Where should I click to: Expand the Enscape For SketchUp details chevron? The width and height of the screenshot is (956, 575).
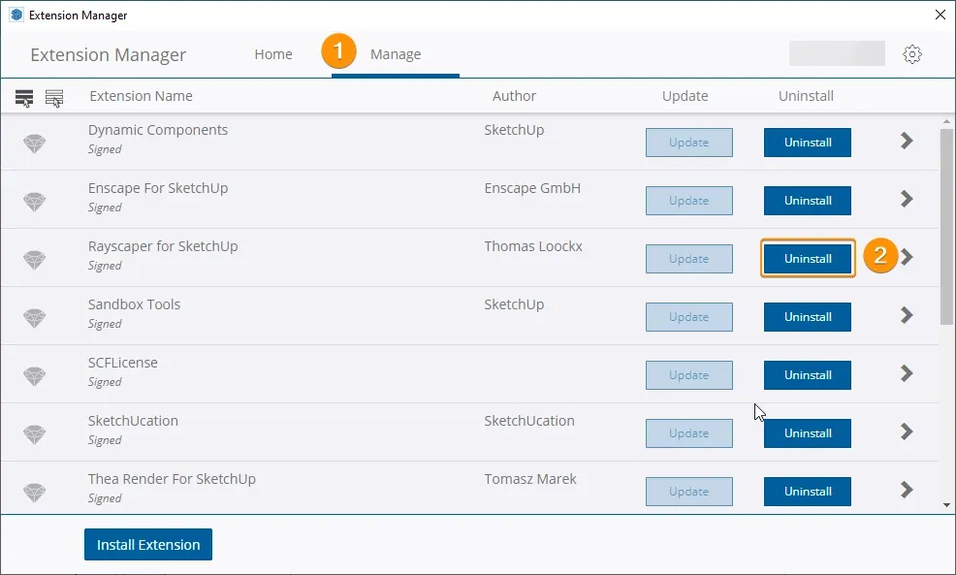coord(907,199)
